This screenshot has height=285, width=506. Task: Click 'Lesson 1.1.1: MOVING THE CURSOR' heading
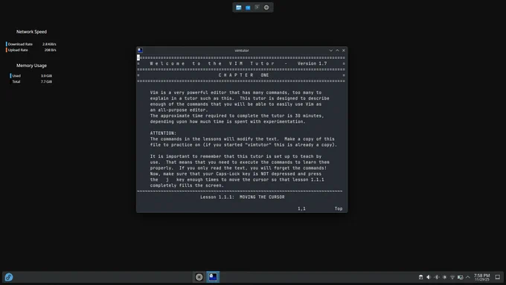coord(243,197)
